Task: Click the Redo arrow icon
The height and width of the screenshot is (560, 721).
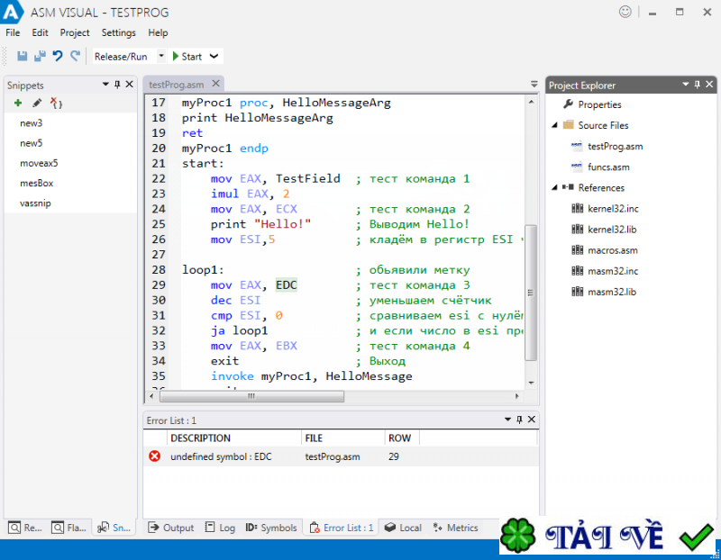Action: [x=75, y=56]
